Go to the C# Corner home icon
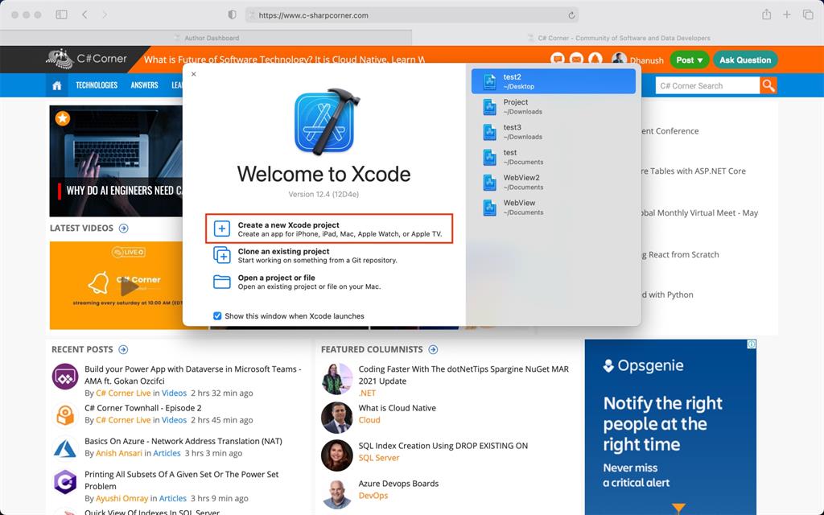Image resolution: width=824 pixels, height=515 pixels. [x=57, y=85]
